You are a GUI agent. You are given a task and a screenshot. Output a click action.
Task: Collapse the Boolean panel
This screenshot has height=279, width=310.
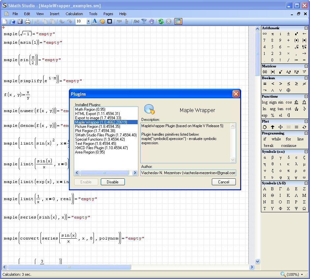(306, 78)
